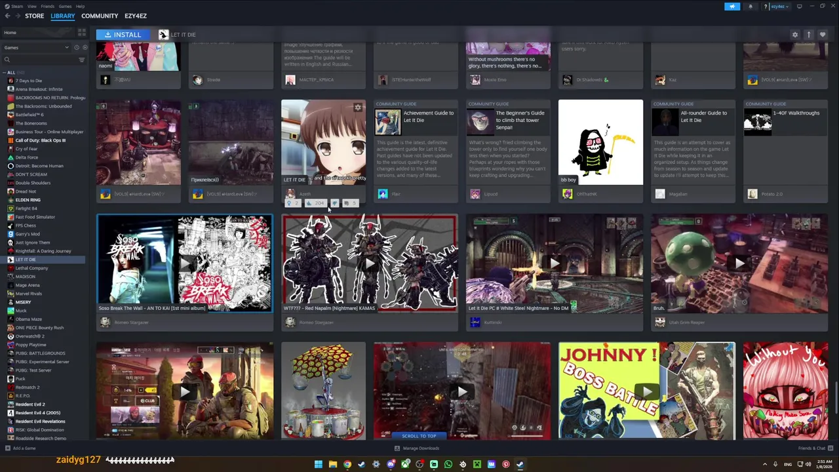Go forward with the navigation arrow
Screen dimensions: 839x472
click(18, 16)
